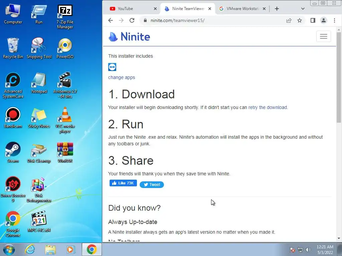Open a new Chrome tab

(277, 9)
